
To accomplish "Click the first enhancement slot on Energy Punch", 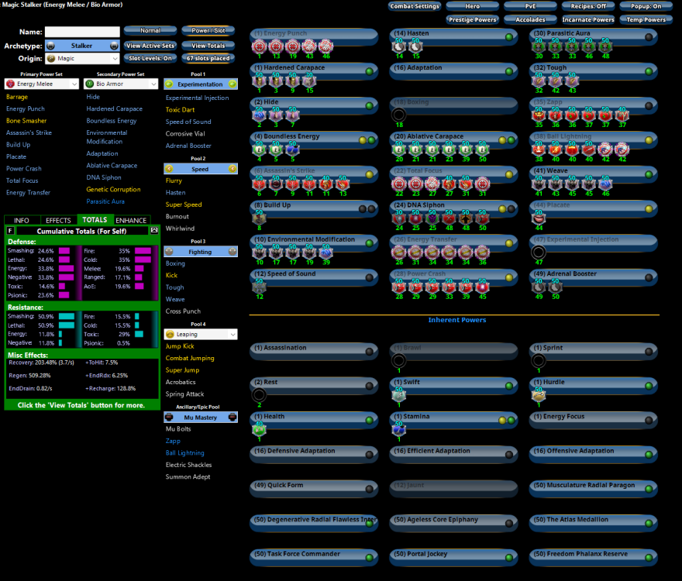I will pyautogui.click(x=260, y=46).
